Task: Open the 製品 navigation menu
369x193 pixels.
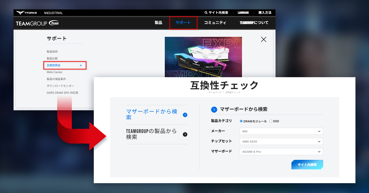Action: click(x=158, y=23)
